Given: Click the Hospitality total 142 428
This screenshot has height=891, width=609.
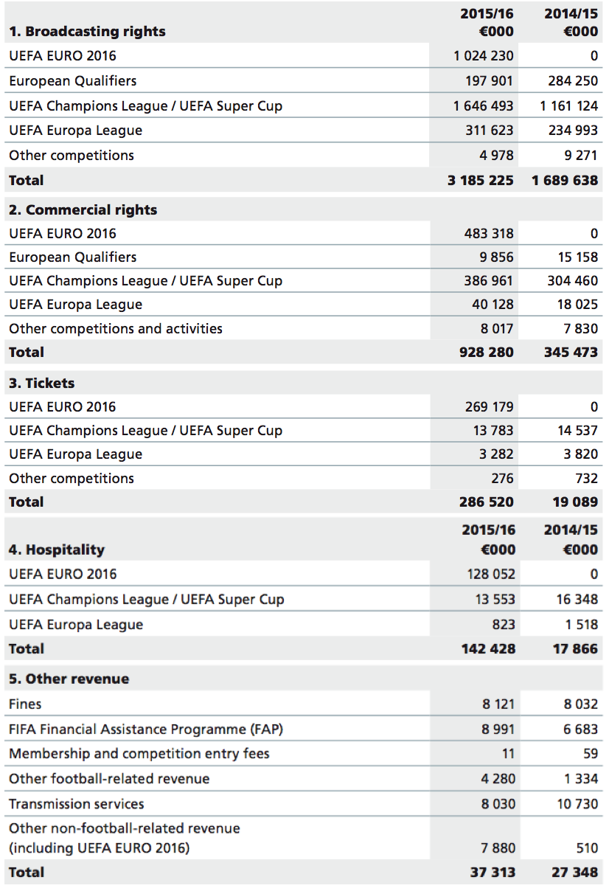Looking at the screenshot, I should [x=488, y=648].
